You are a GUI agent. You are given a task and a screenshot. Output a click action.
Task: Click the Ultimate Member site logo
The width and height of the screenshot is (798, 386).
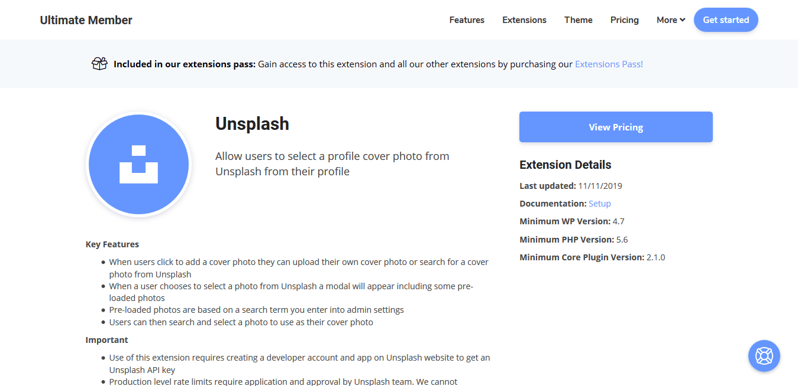[86, 20]
